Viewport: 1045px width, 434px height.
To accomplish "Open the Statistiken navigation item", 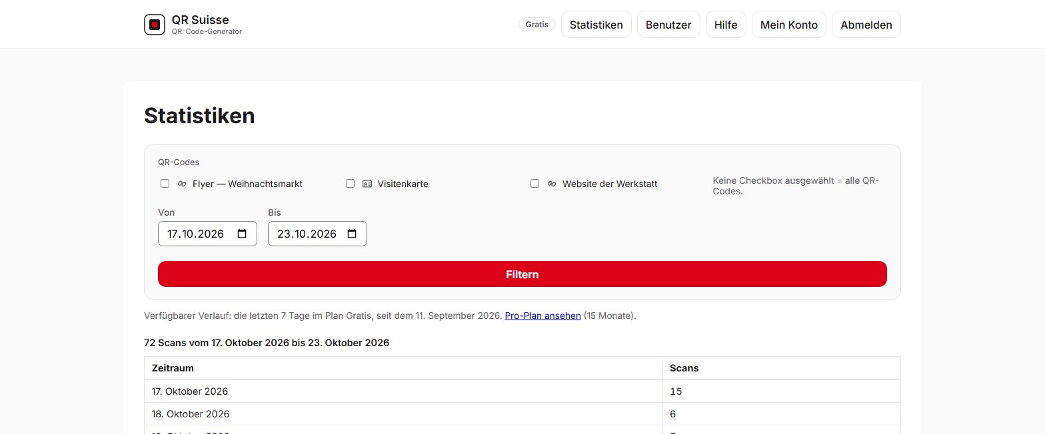I will (x=596, y=25).
